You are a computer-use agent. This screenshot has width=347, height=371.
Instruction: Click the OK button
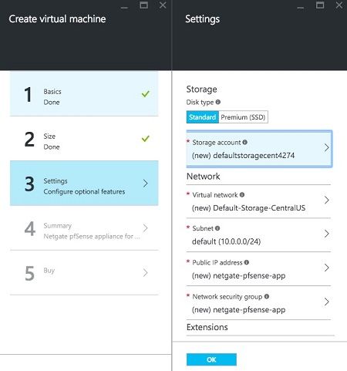click(211, 359)
